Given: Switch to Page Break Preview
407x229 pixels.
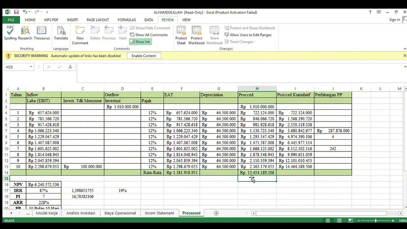Looking at the screenshot, I should point(350,220).
